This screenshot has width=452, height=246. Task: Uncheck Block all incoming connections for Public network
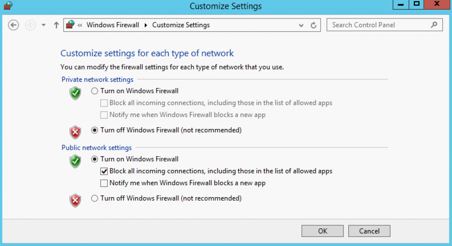tap(104, 171)
